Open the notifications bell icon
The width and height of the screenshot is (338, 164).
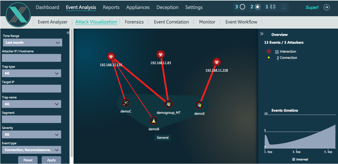(x=283, y=7)
